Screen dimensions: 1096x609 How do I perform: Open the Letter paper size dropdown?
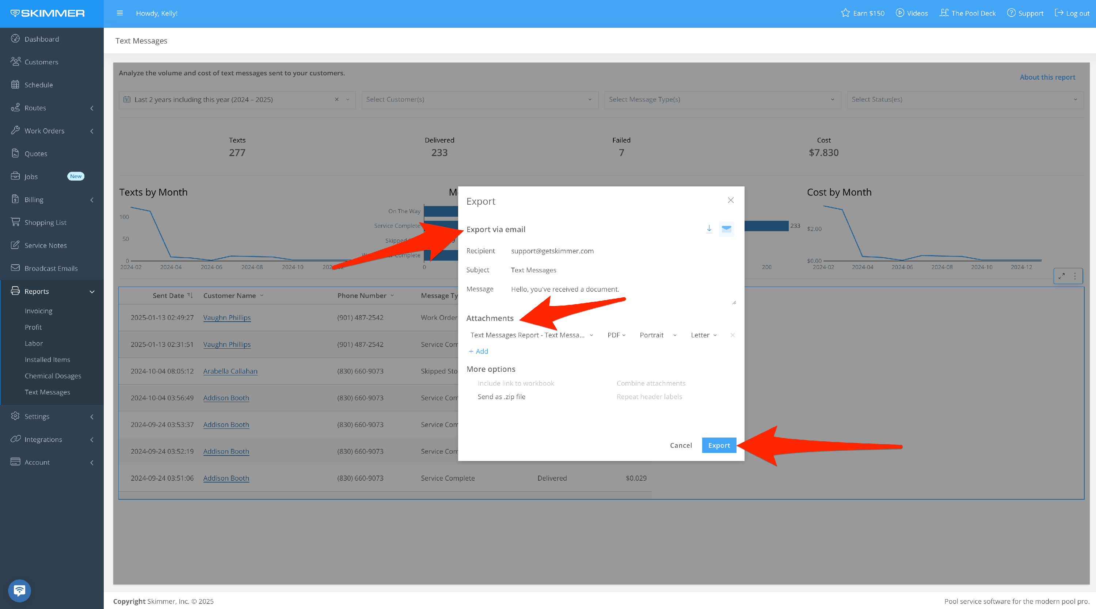[703, 335]
